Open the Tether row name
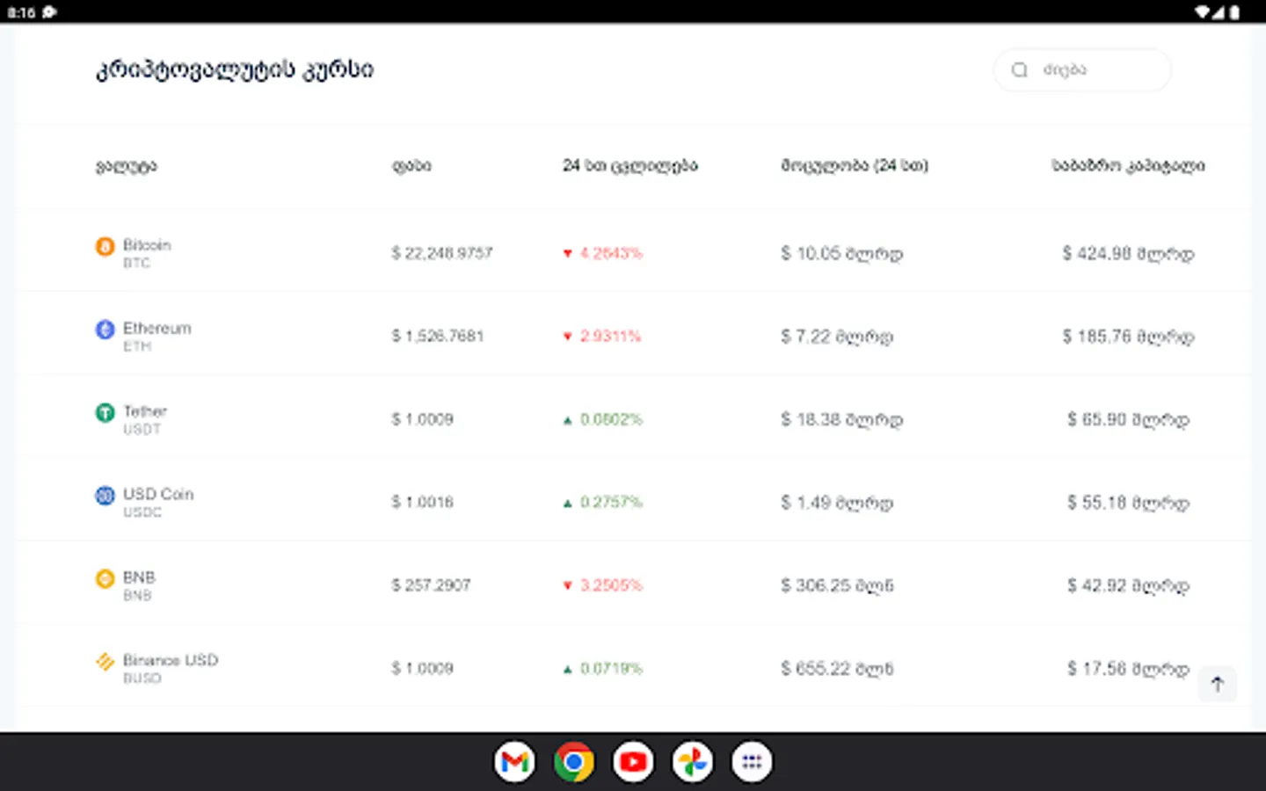This screenshot has width=1266, height=791. tap(145, 410)
